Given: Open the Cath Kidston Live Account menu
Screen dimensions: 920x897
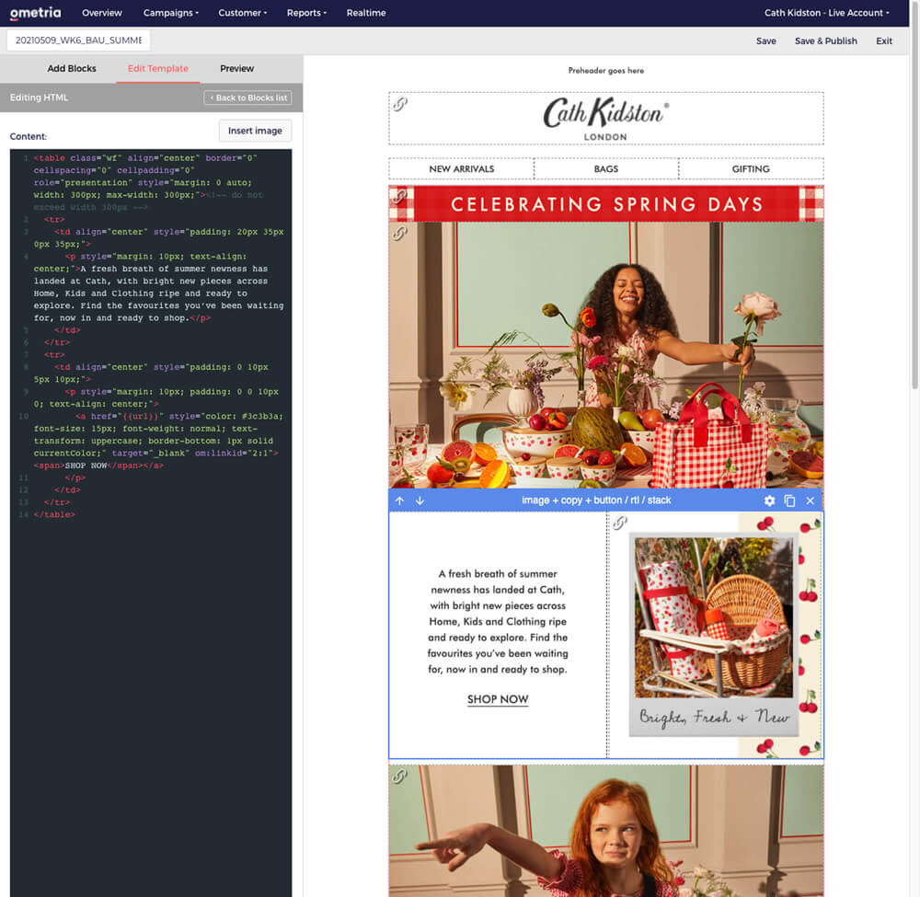Looking at the screenshot, I should [826, 12].
